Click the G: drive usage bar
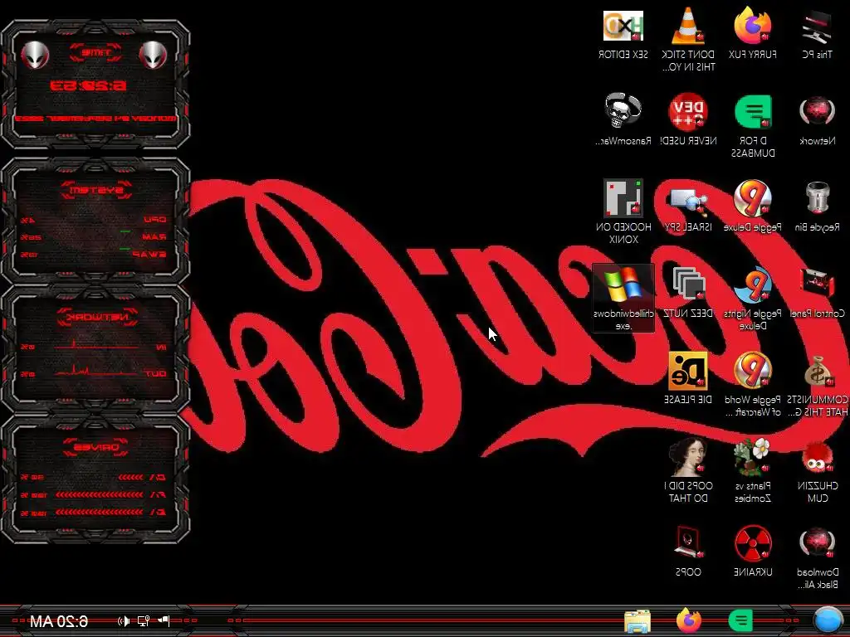Screen dimensions: 850x637 [x=100, y=512]
